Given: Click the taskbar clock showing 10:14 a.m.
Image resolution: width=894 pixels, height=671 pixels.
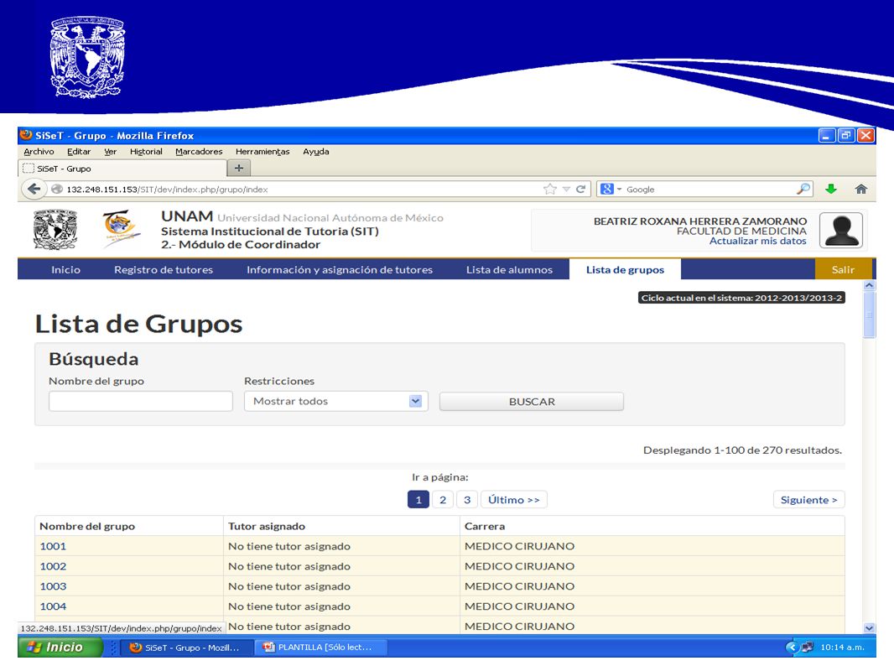Looking at the screenshot, I should click(842, 647).
